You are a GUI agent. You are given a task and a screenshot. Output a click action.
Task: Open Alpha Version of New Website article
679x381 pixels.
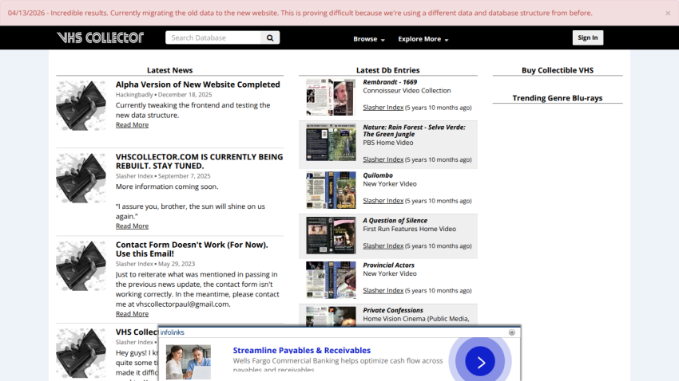pyautogui.click(x=197, y=84)
